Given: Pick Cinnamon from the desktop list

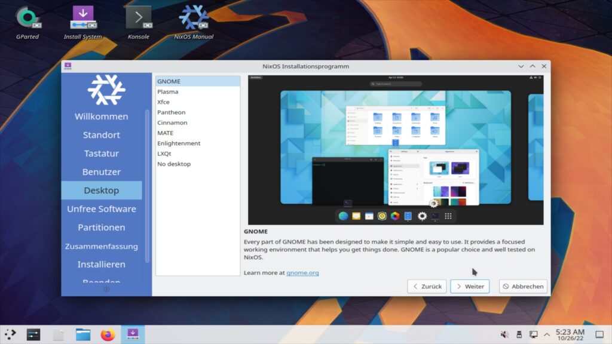Looking at the screenshot, I should pos(198,122).
